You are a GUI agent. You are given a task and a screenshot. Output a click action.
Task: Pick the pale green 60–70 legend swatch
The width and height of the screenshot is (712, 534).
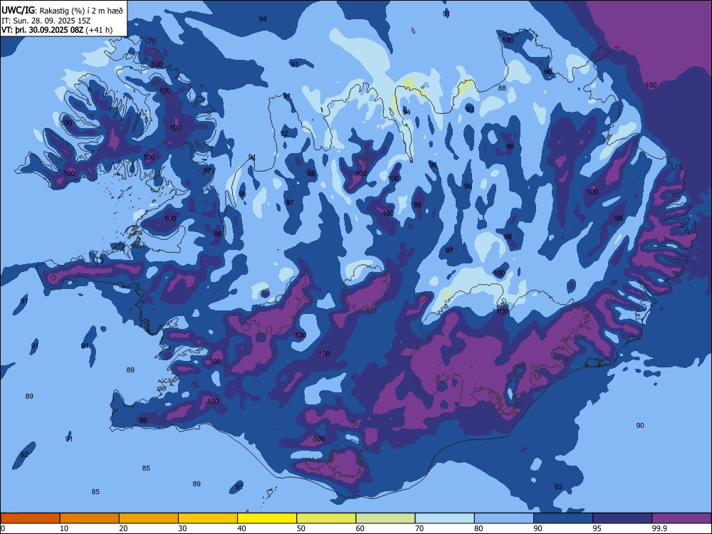[385, 518]
